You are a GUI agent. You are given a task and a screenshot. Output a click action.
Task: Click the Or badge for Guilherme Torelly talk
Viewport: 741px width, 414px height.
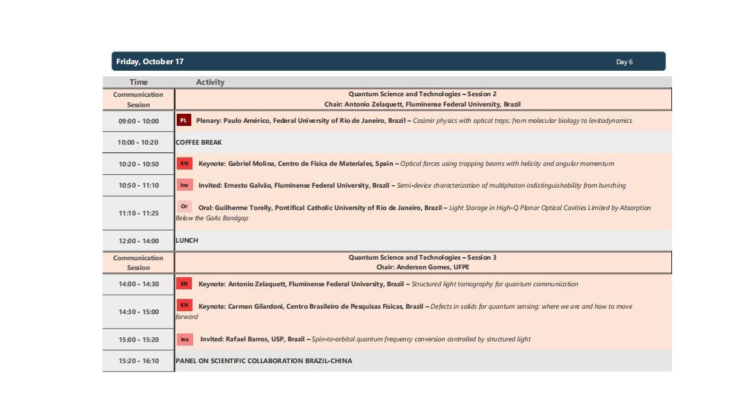click(184, 207)
